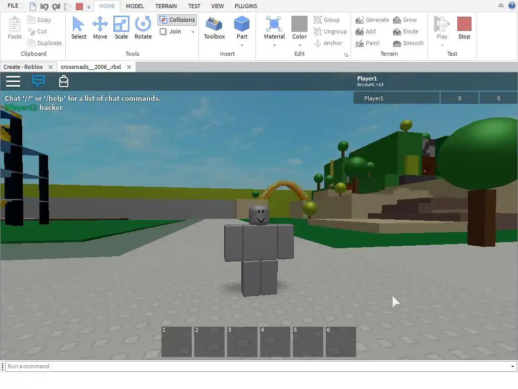The width and height of the screenshot is (518, 389).
Task: Customize the quick access toolbar dropdown
Action: [x=89, y=7]
